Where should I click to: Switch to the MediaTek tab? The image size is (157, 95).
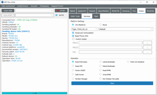pyautogui.click(x=115, y=11)
